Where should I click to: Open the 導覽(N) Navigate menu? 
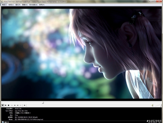click(x=25, y=5)
